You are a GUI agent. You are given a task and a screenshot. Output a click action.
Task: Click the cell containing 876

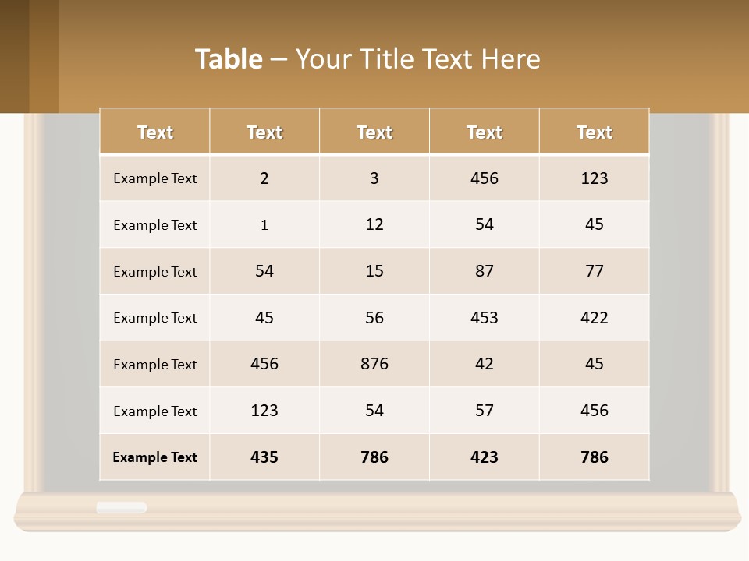point(374,364)
